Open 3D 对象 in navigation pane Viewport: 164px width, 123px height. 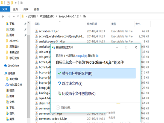click(12, 79)
